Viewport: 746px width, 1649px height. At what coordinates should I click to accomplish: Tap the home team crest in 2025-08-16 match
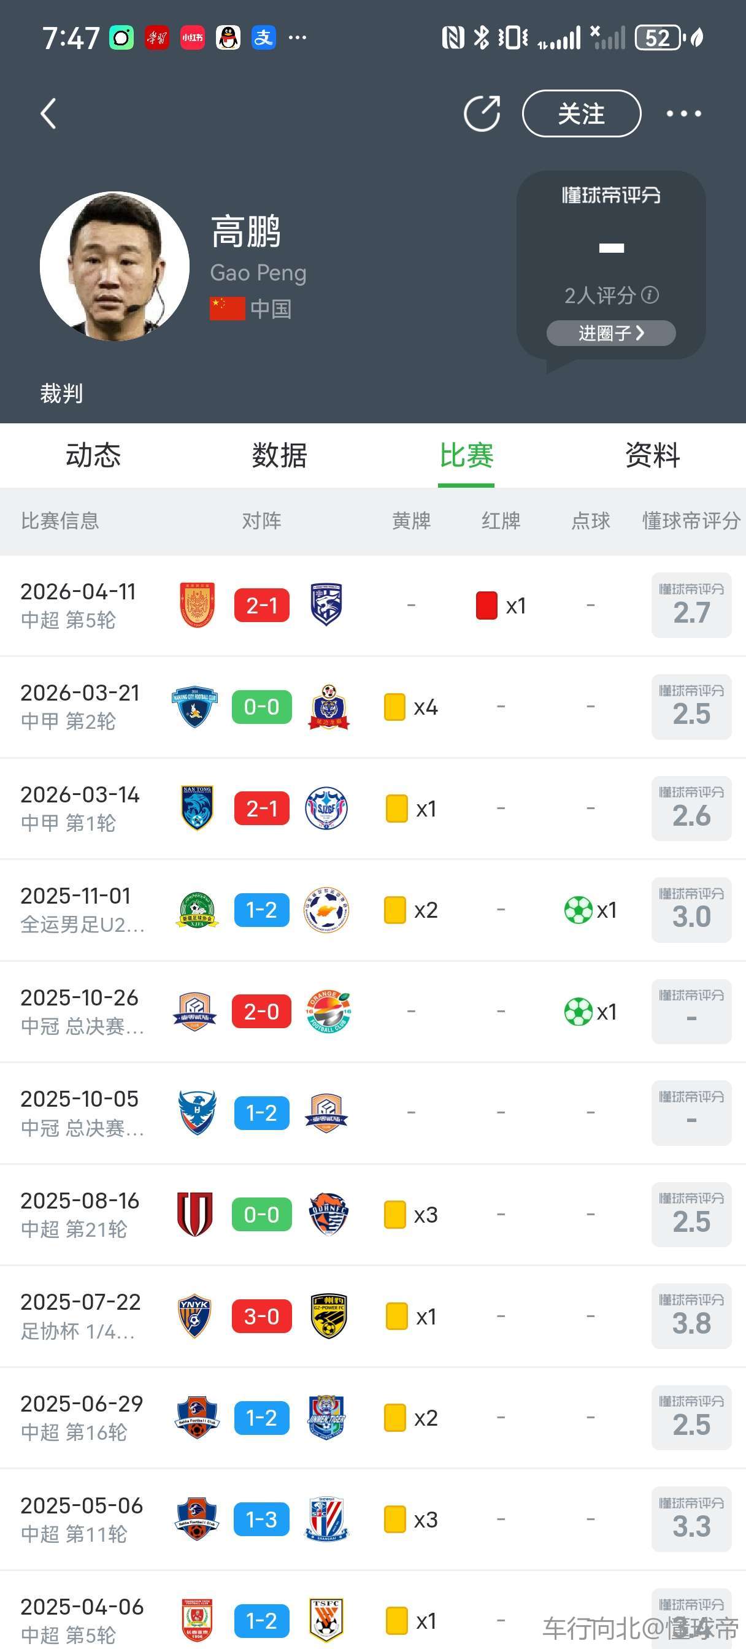point(194,1214)
